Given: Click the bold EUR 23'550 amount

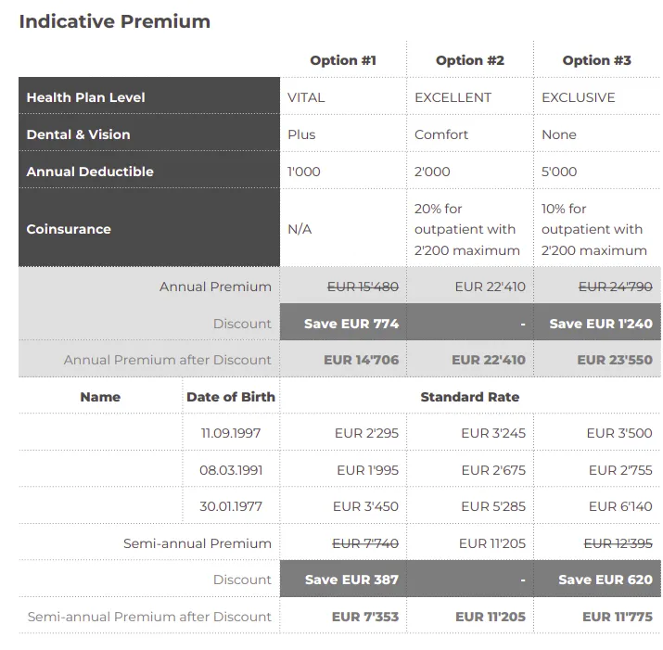Looking at the screenshot, I should point(615,360).
